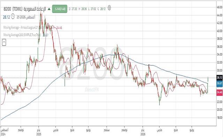Click the date text 25 أغسطس 2026
This screenshot has width=223, height=139.
pyautogui.click(x=26, y=17)
